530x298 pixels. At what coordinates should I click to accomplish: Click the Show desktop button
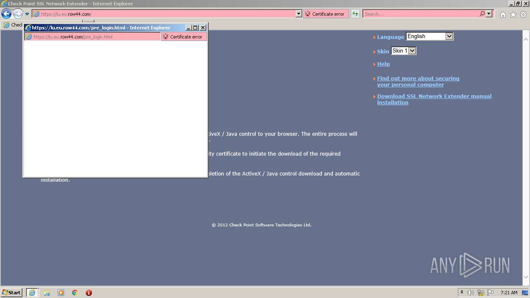pos(525,293)
